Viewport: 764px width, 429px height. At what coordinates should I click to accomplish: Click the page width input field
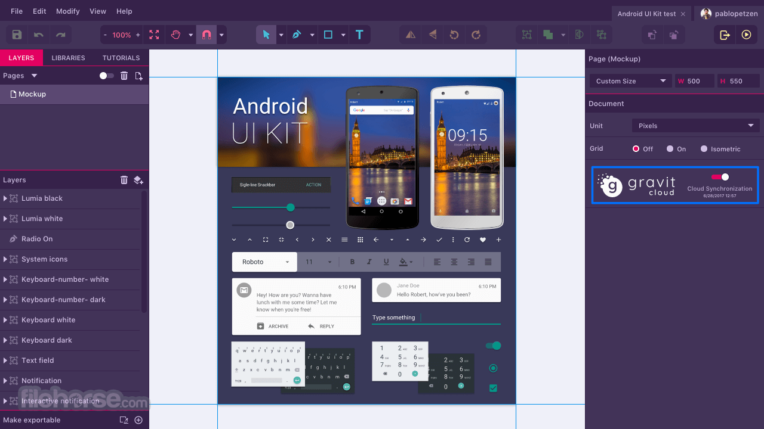pos(695,81)
